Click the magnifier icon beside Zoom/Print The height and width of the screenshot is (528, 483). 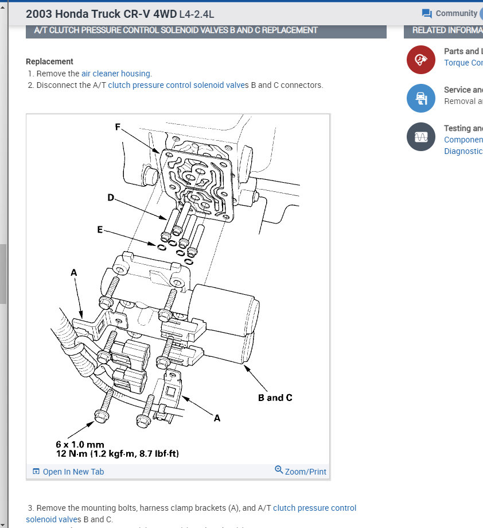pyautogui.click(x=279, y=471)
